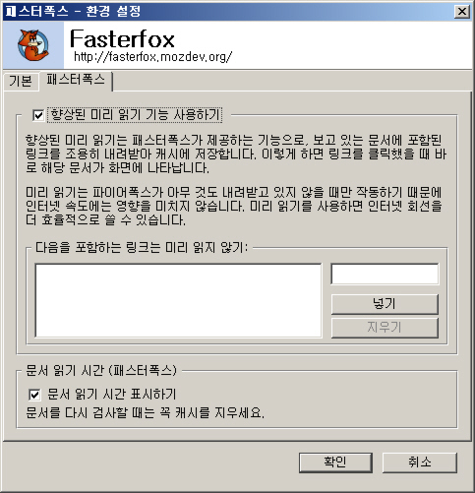Toggle the 향상된 미리 읽기 기능 사용하기 checkbox
The image size is (475, 493).
38,115
